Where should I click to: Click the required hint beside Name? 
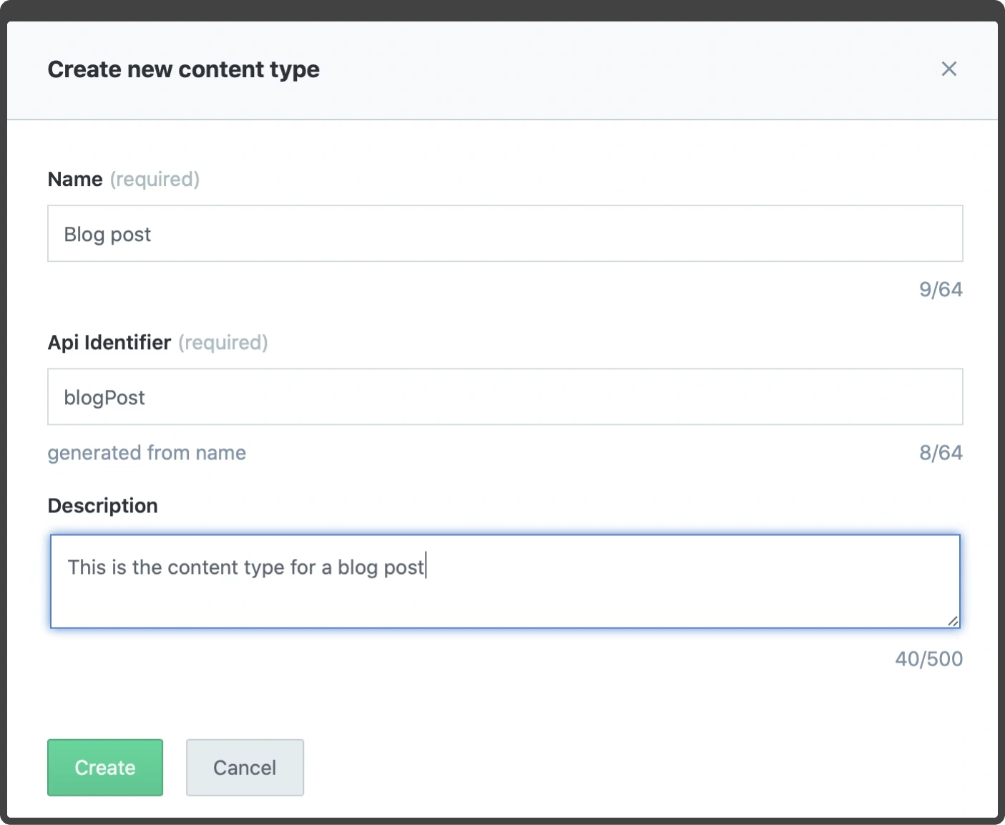(155, 179)
